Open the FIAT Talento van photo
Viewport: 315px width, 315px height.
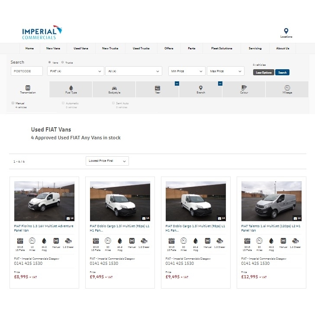[271, 201]
